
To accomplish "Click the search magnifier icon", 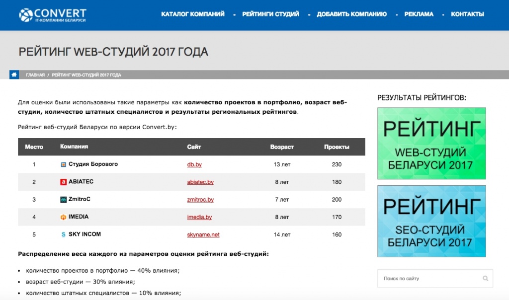I will [485, 278].
